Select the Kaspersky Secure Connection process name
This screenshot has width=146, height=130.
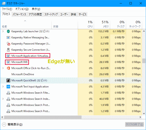pos(31,50)
